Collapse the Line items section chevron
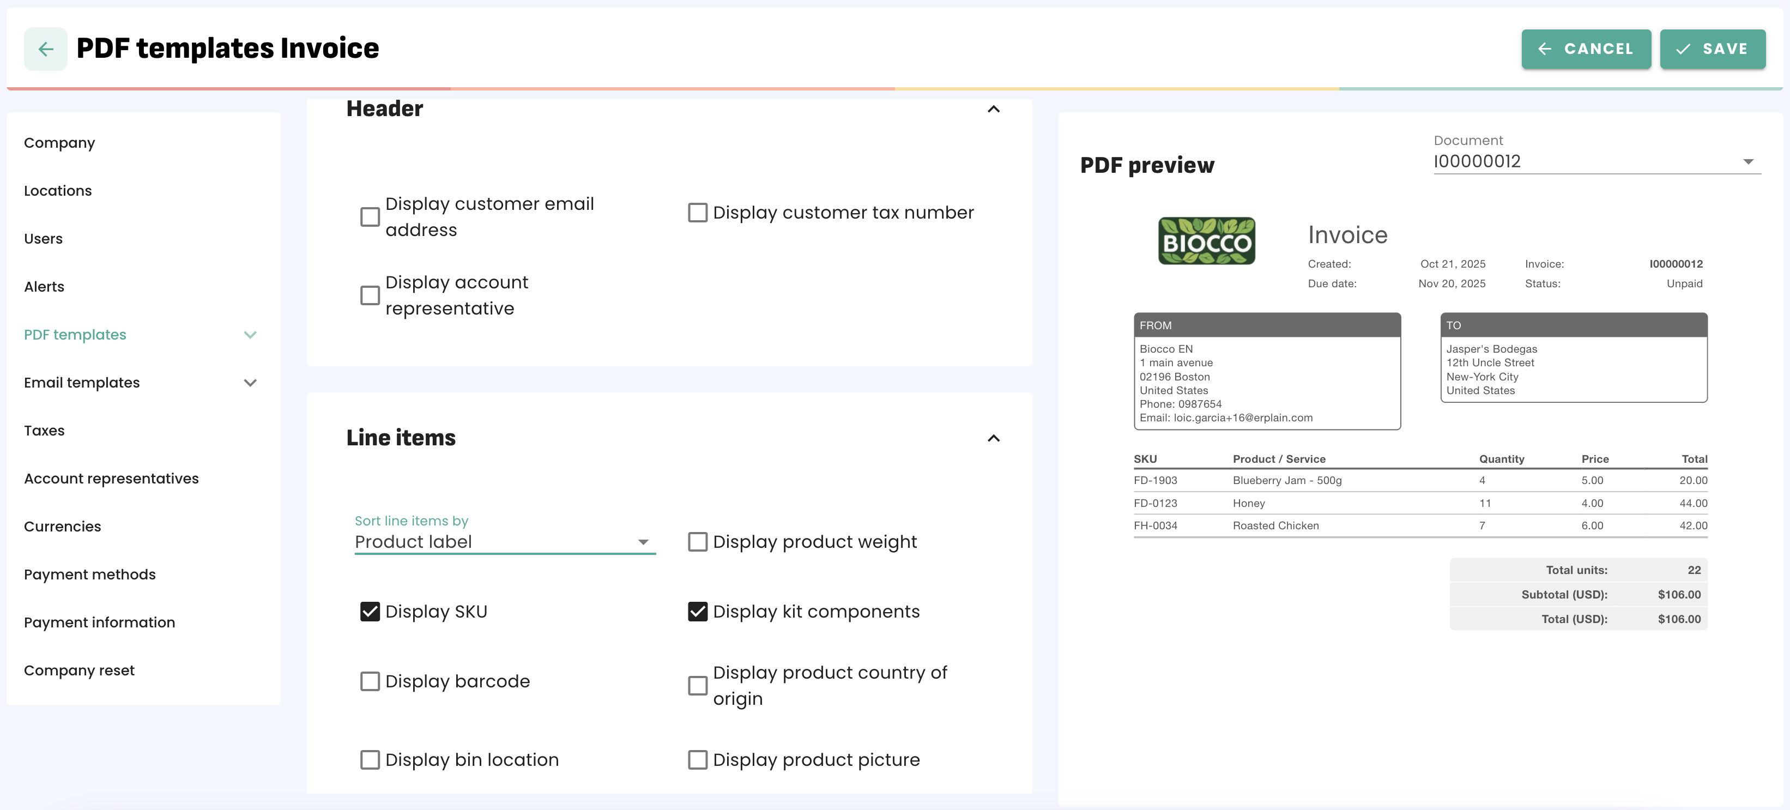This screenshot has height=810, width=1790. point(993,438)
